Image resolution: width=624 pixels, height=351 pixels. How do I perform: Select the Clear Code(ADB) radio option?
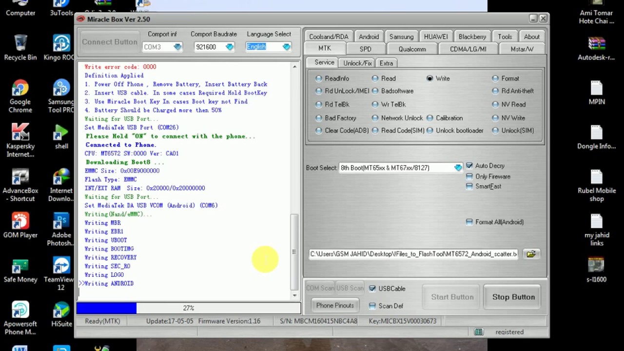coord(343,131)
